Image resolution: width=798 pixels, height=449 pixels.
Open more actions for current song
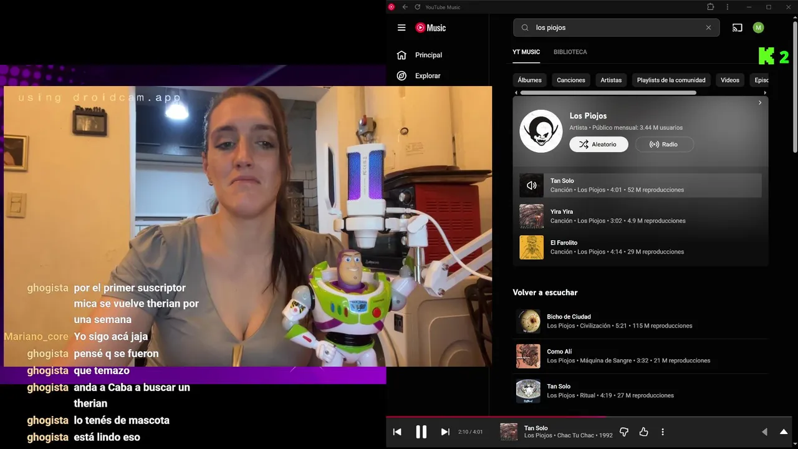pyautogui.click(x=663, y=432)
